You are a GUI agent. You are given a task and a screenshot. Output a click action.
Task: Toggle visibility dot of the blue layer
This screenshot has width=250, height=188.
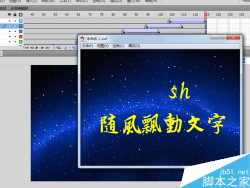point(9,31)
